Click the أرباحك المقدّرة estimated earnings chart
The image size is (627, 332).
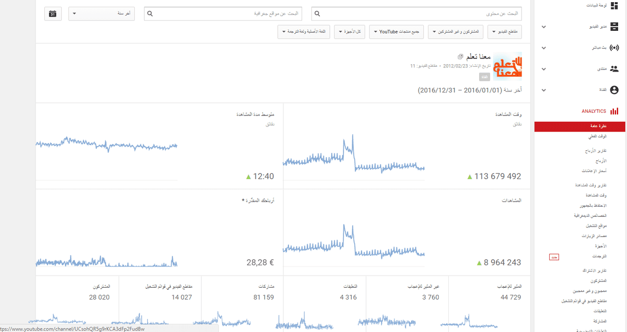(107, 260)
